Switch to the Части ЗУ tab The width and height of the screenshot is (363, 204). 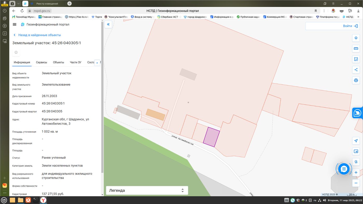76,62
